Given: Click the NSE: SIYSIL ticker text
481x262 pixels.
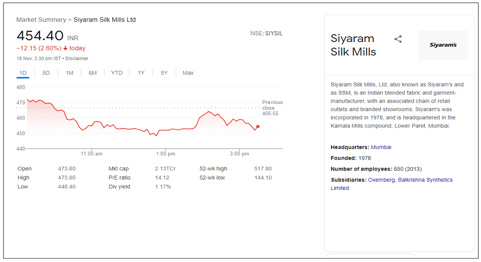Looking at the screenshot, I should point(266,33).
